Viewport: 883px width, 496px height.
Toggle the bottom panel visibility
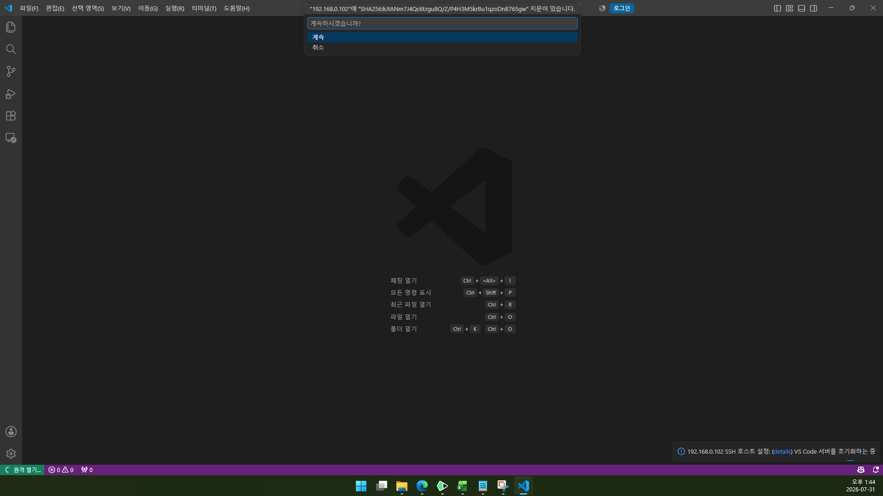point(802,8)
